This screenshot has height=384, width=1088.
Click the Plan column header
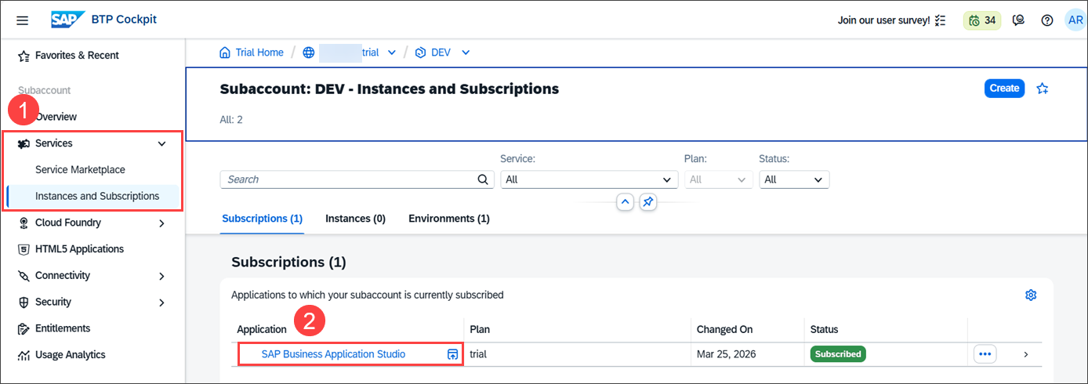coord(480,330)
